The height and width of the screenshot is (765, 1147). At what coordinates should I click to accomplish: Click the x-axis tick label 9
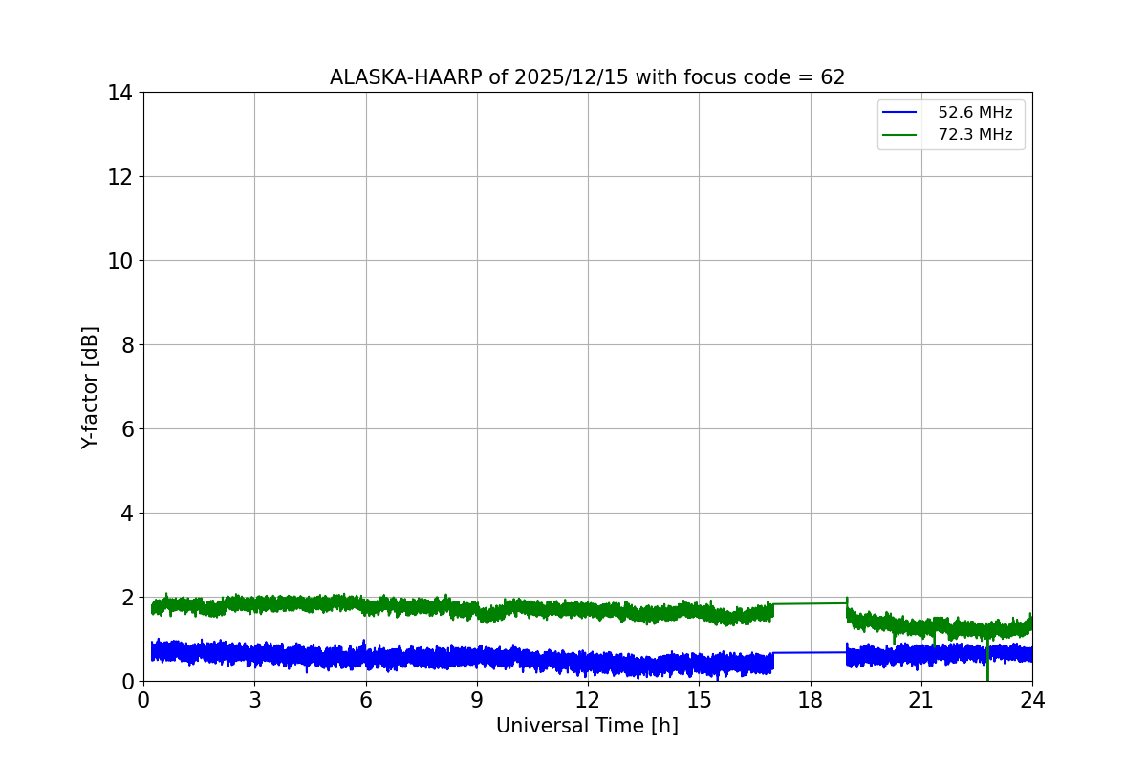[477, 700]
